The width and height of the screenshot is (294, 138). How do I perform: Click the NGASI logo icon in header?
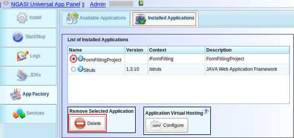tap(6, 3)
